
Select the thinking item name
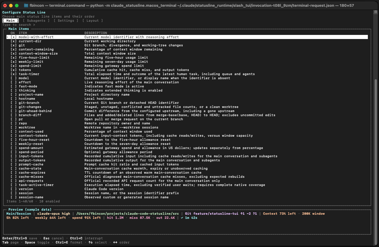(27, 91)
